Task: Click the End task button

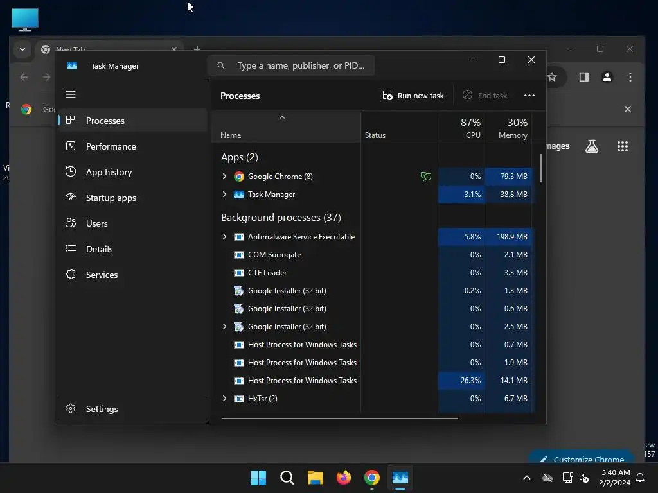Action: coord(485,96)
